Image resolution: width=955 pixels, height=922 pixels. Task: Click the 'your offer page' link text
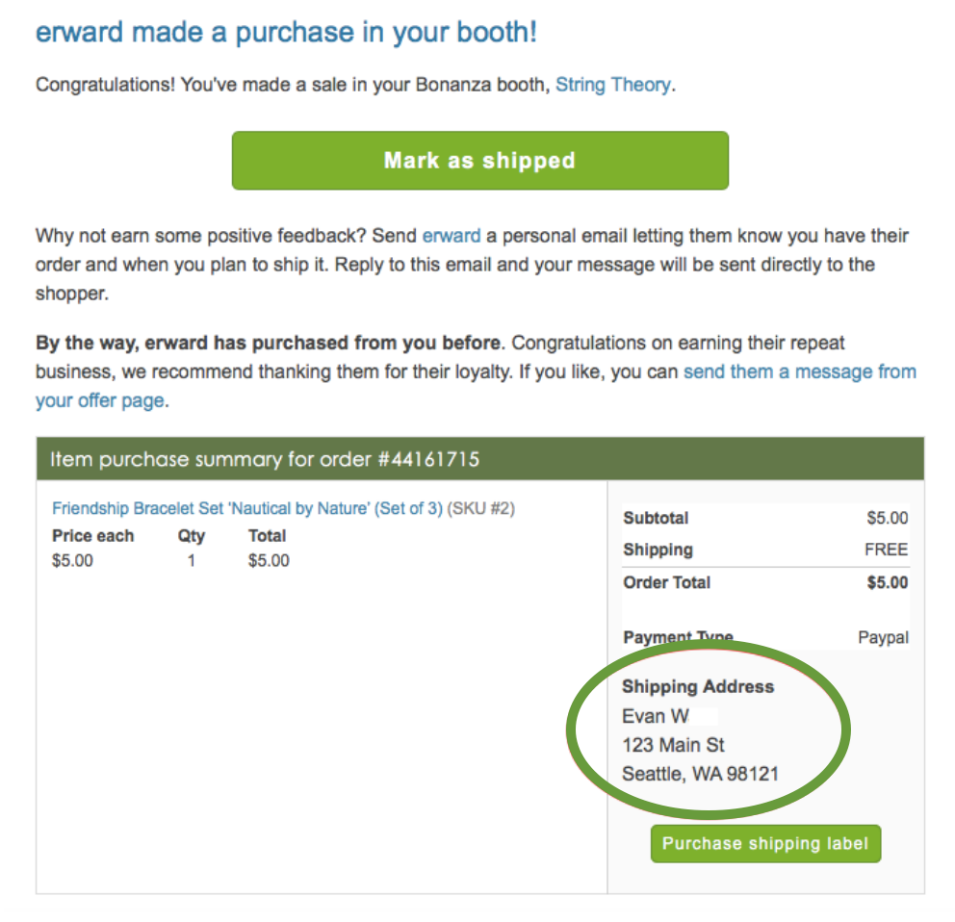100,400
